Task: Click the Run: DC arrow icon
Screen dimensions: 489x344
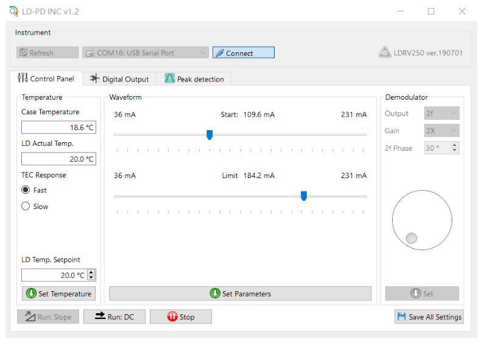Action: click(99, 317)
